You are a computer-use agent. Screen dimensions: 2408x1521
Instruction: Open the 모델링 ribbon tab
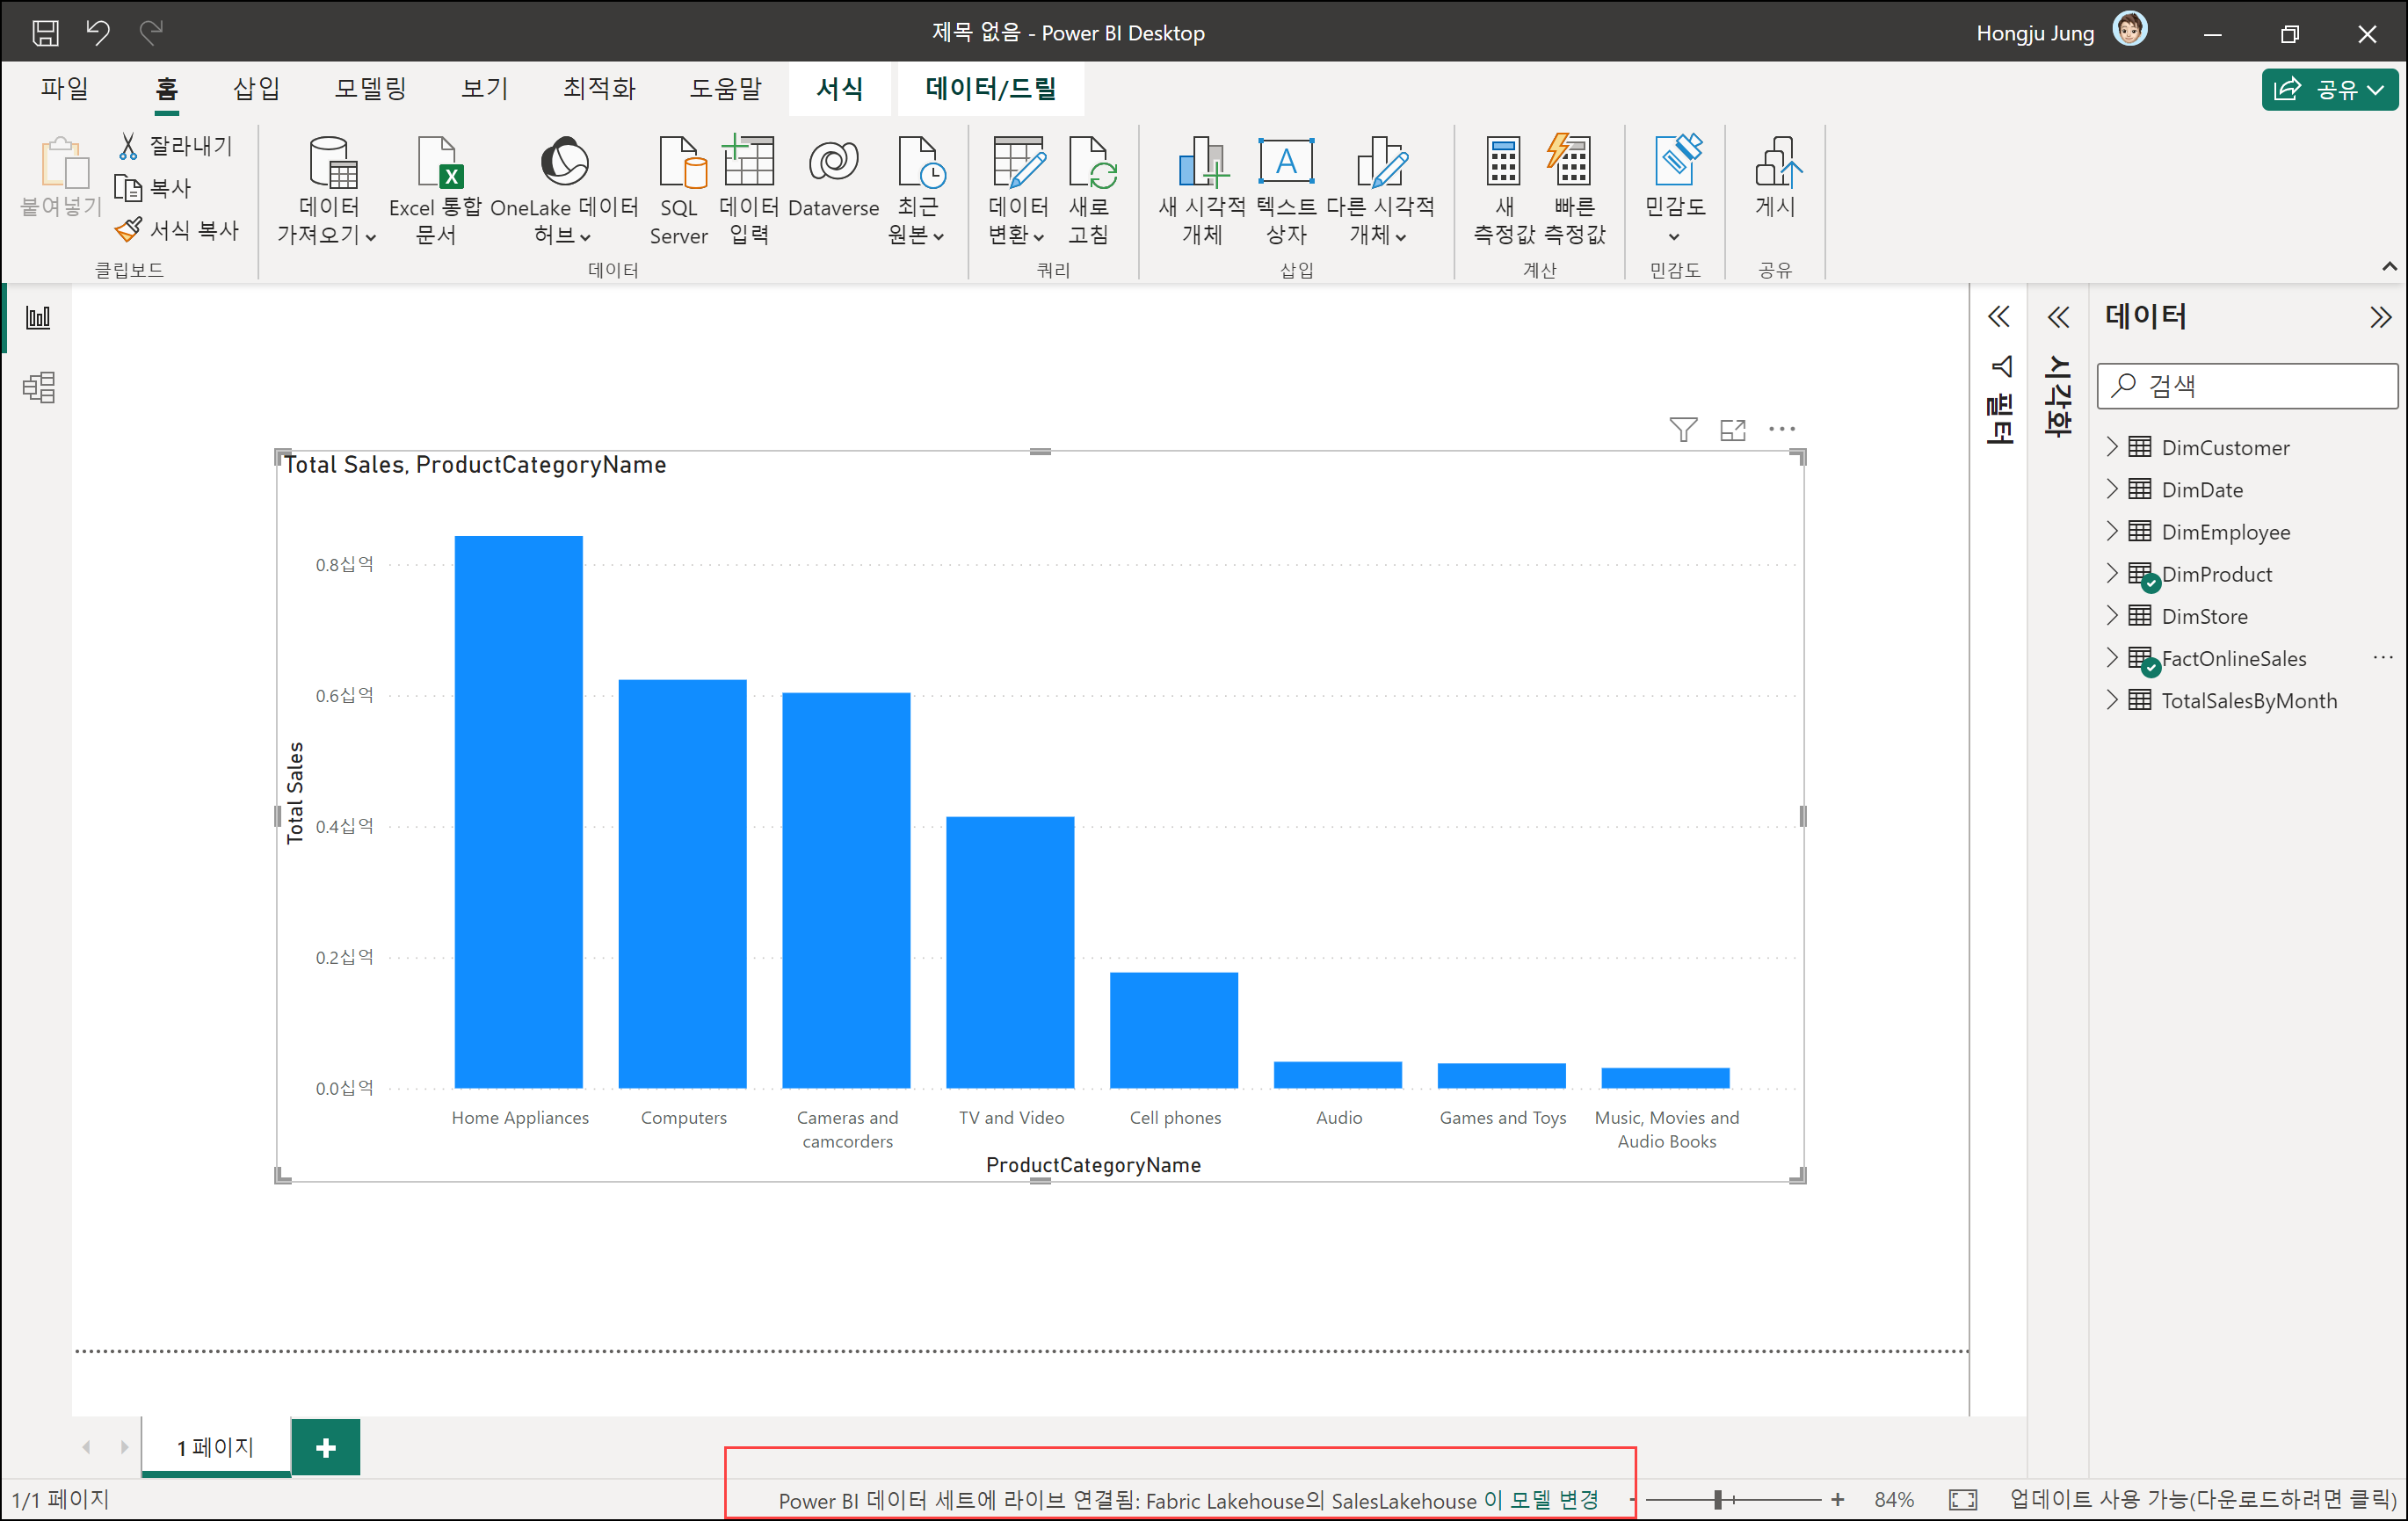[370, 89]
